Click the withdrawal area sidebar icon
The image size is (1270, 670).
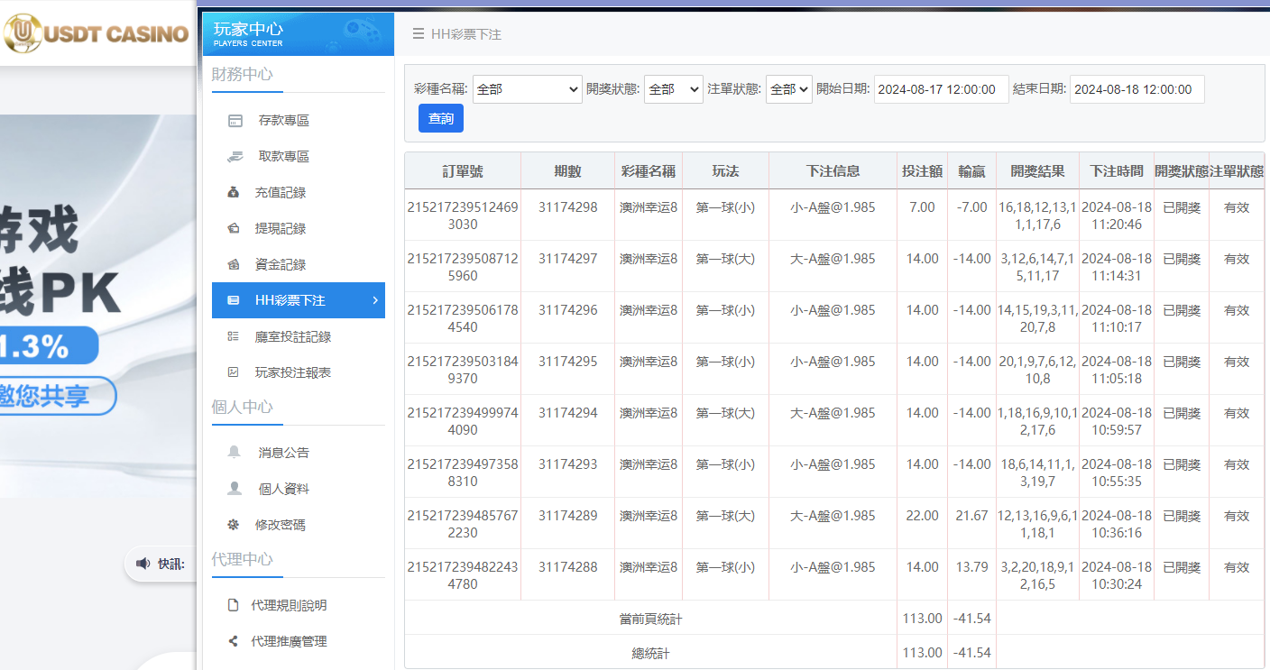(x=235, y=157)
